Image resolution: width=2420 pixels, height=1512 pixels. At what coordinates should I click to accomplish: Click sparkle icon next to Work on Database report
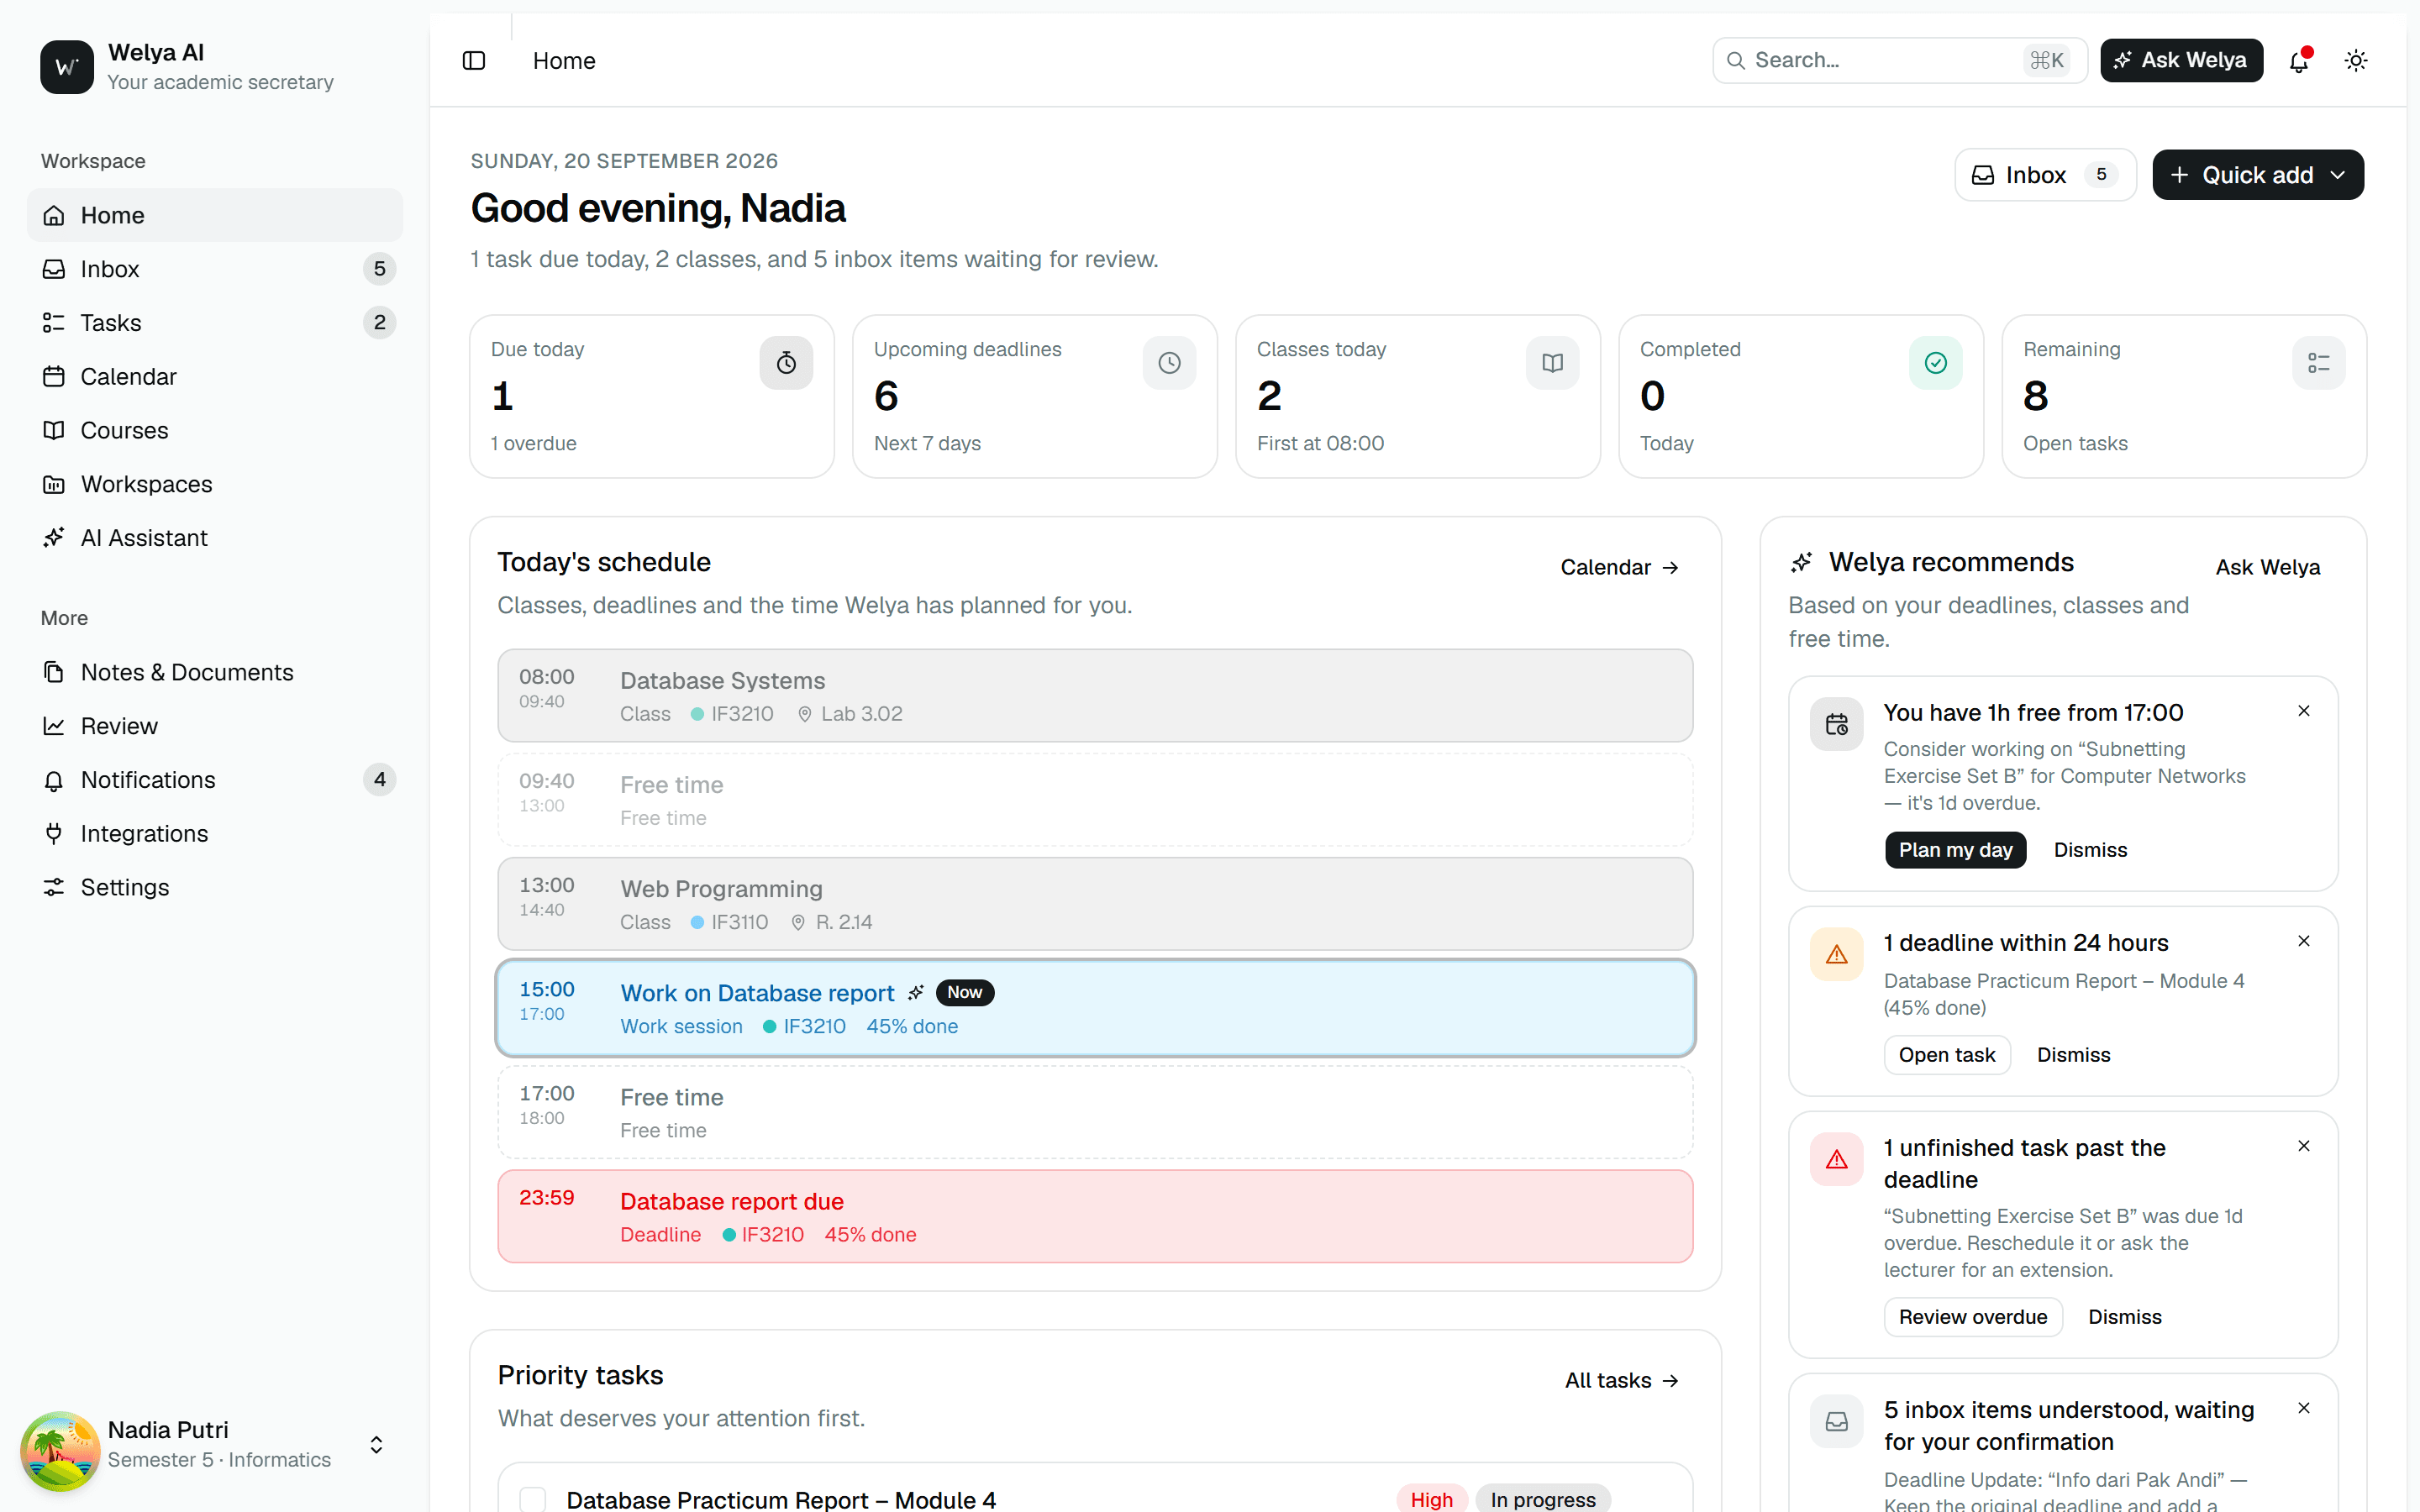(x=915, y=993)
